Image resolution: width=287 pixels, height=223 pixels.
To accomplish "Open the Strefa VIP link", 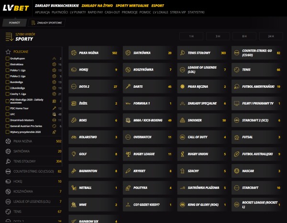I will [178, 12].
